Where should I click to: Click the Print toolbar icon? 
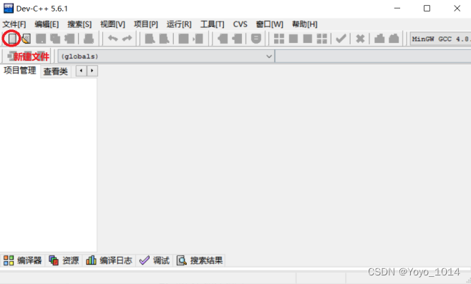point(89,39)
